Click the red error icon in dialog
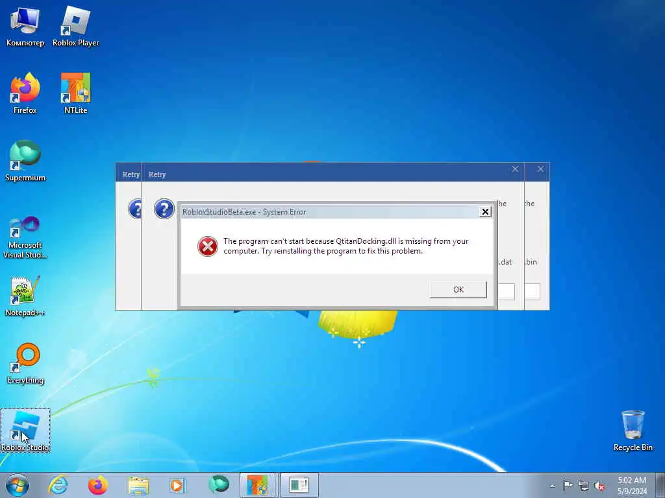This screenshot has height=498, width=665. (x=208, y=246)
